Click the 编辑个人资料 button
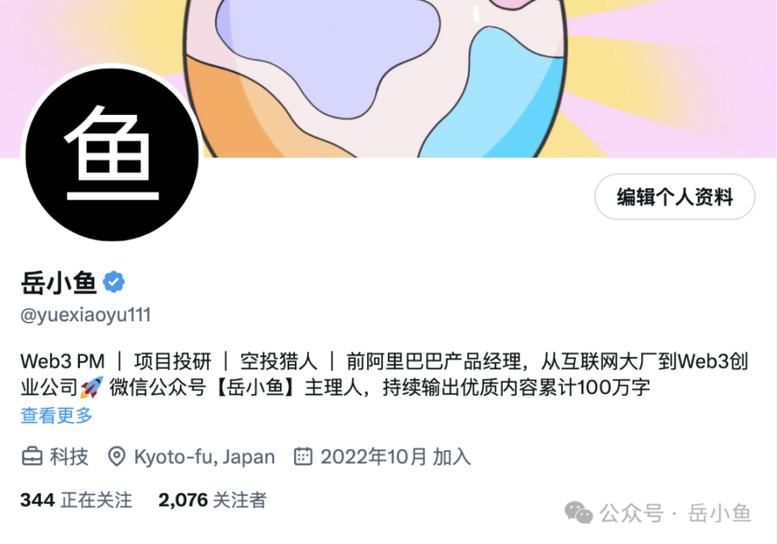Screen dimensions: 777x544 point(675,197)
